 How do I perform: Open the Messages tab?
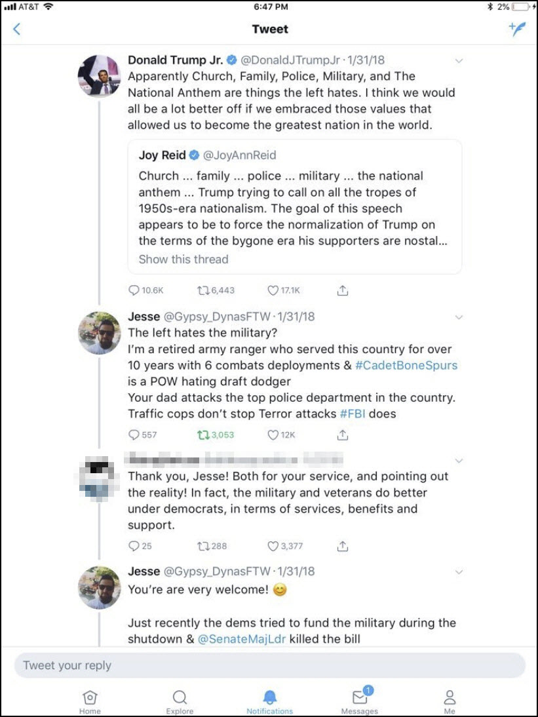coord(359,701)
